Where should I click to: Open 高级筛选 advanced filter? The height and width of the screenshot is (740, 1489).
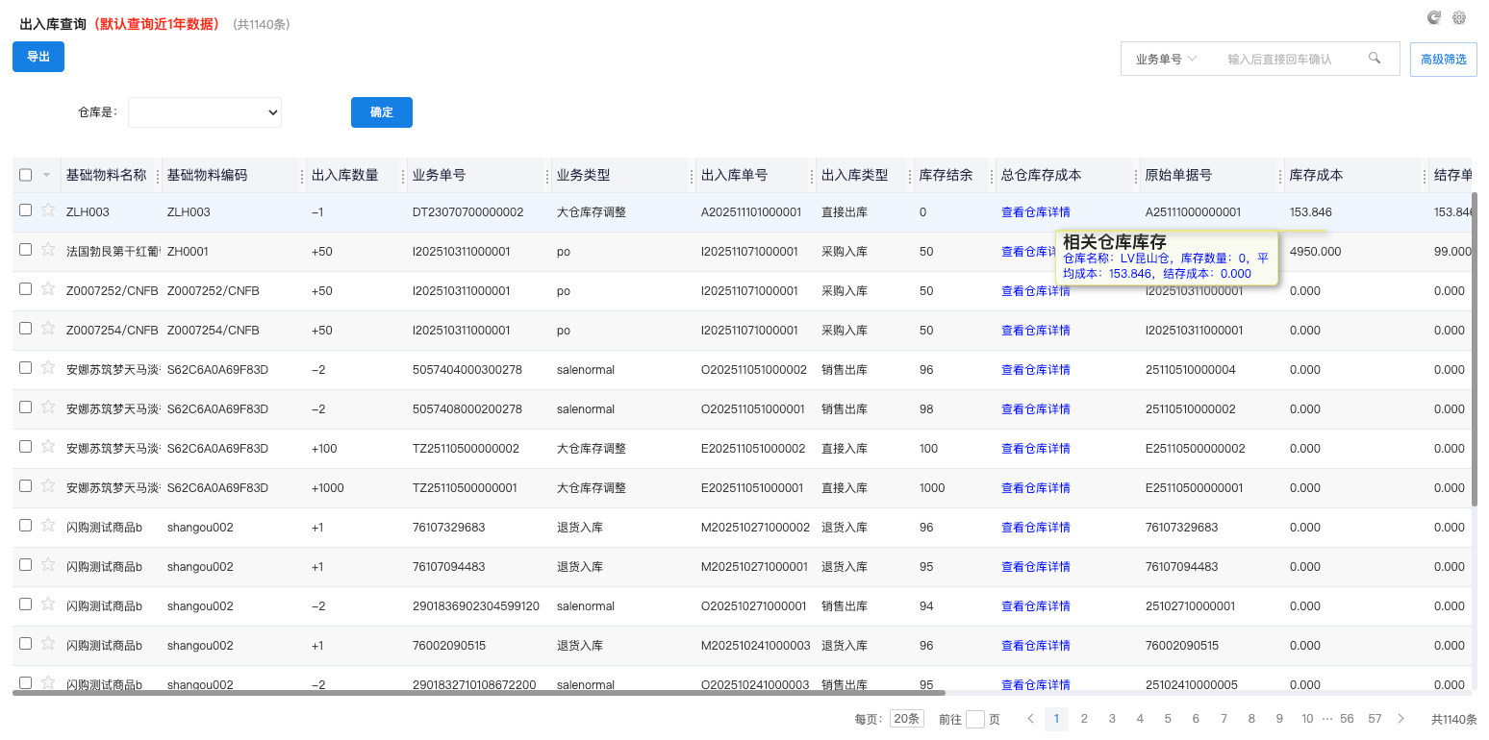pyautogui.click(x=1444, y=59)
